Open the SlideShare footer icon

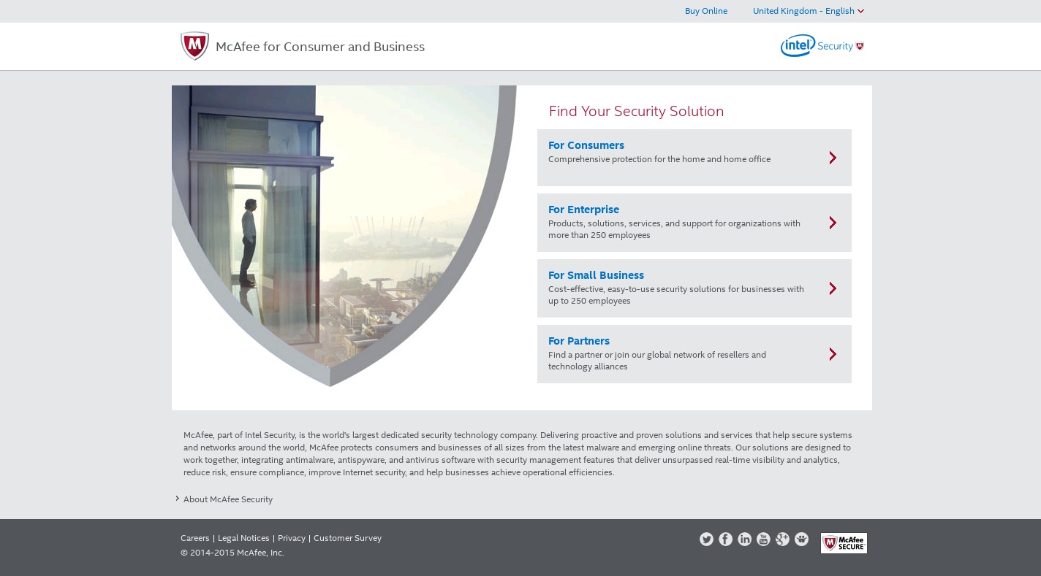point(801,539)
